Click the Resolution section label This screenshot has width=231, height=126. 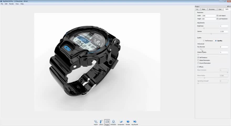pyautogui.click(x=200, y=13)
